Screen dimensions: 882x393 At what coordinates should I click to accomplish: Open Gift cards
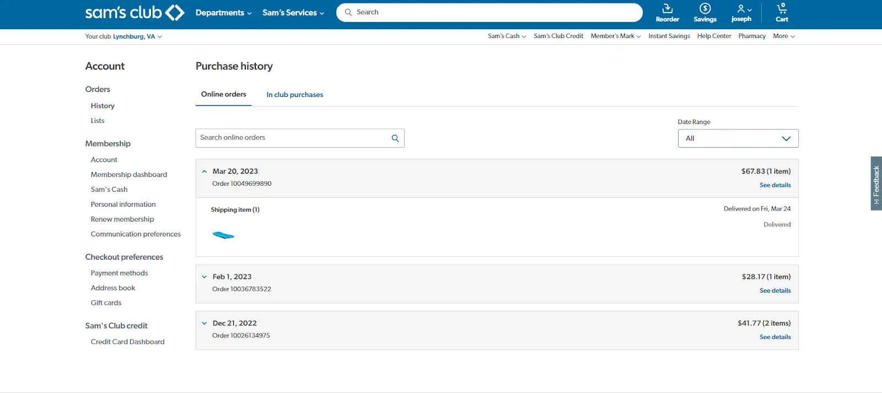click(x=106, y=303)
